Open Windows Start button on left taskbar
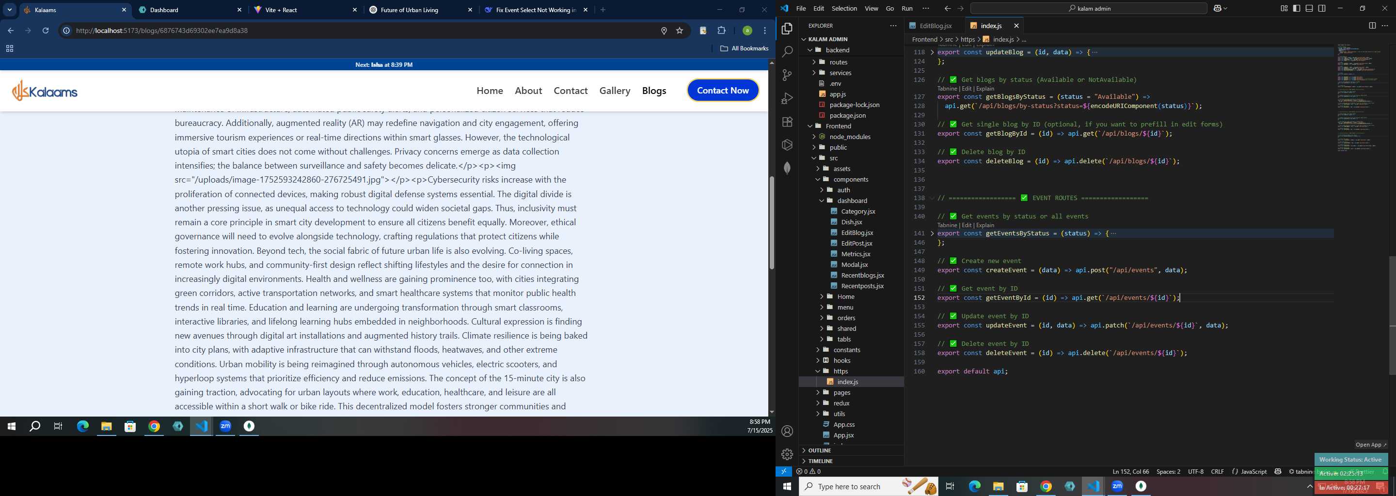 click(x=11, y=427)
